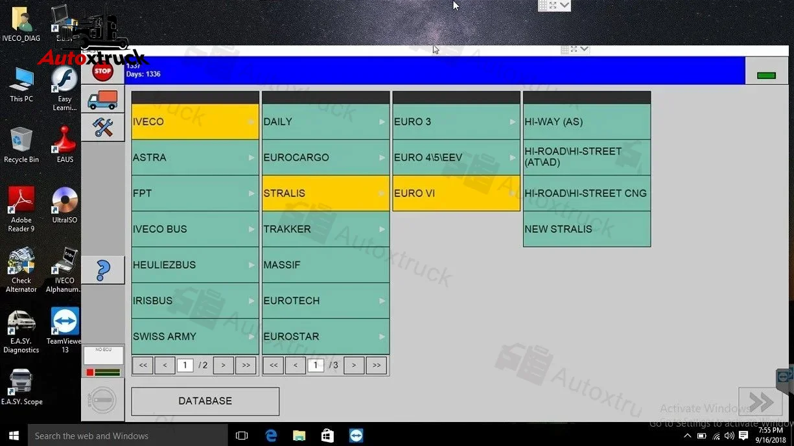Expand the EUROCARGO model entry
This screenshot has width=794, height=446.
[x=326, y=158]
